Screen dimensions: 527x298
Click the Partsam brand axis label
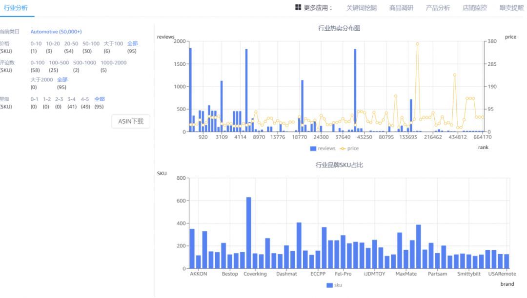tap(438, 274)
